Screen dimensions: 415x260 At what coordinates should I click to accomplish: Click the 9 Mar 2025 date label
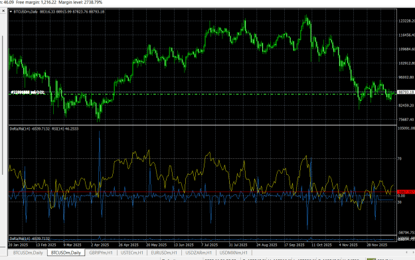(72, 245)
